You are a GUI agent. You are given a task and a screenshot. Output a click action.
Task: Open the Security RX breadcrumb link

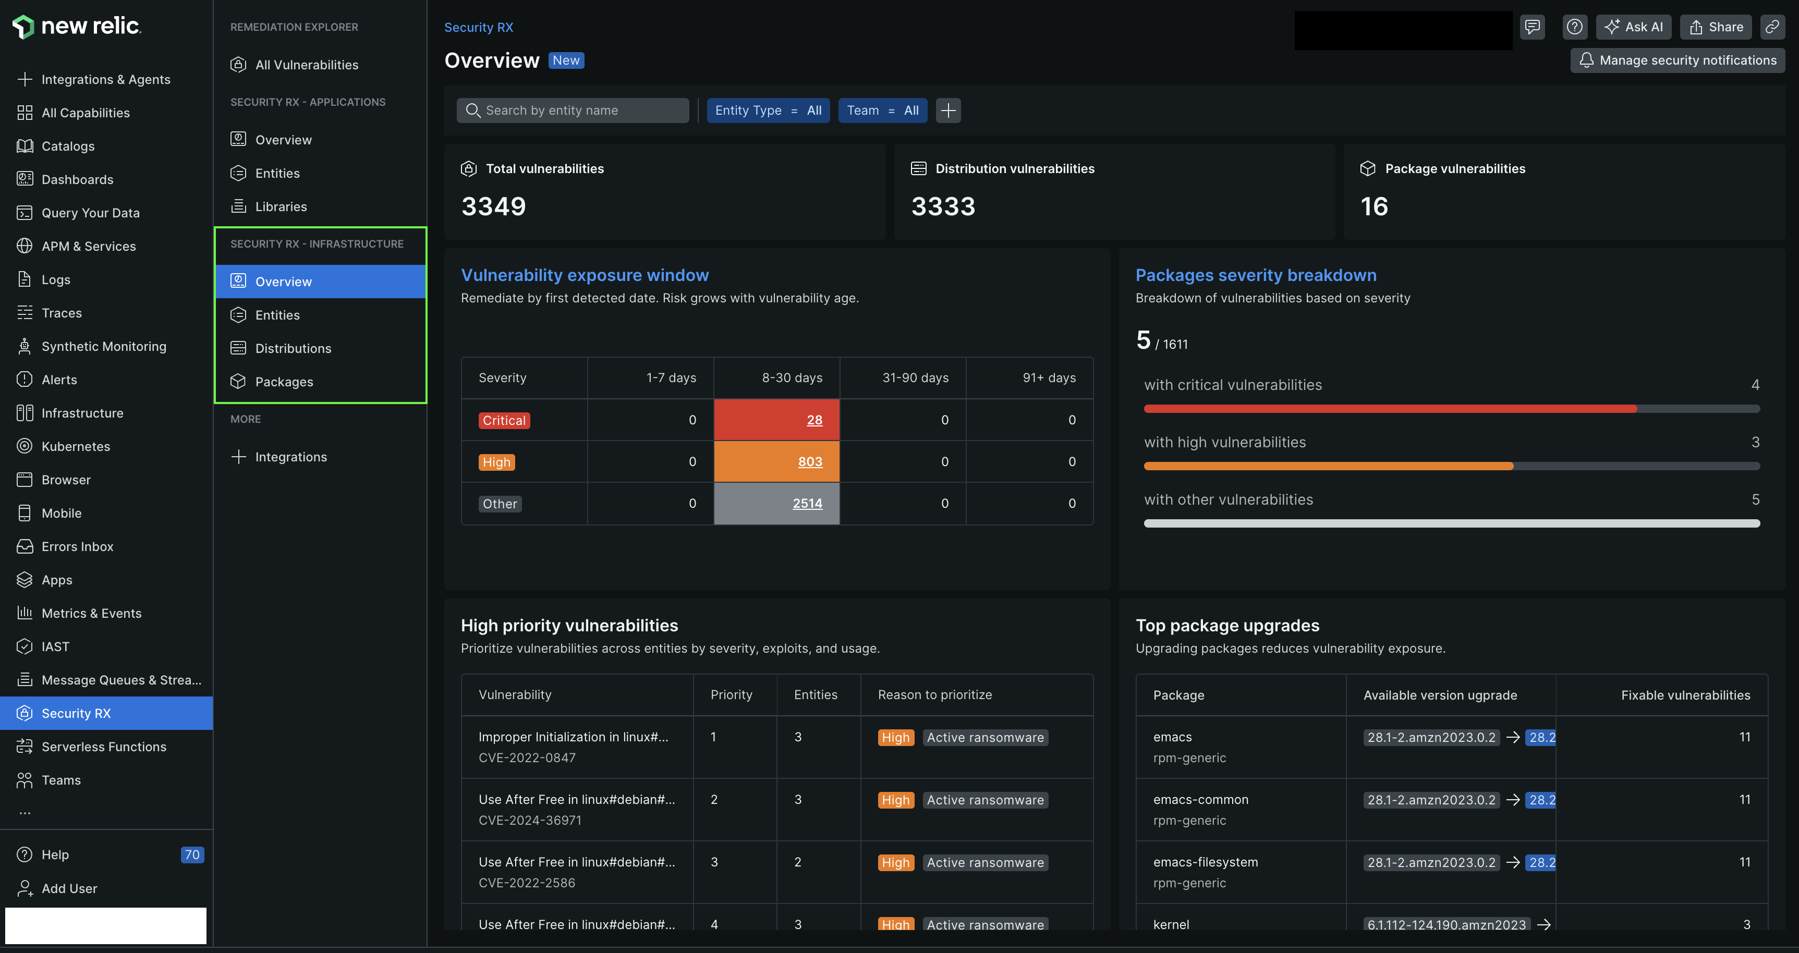pyautogui.click(x=478, y=27)
